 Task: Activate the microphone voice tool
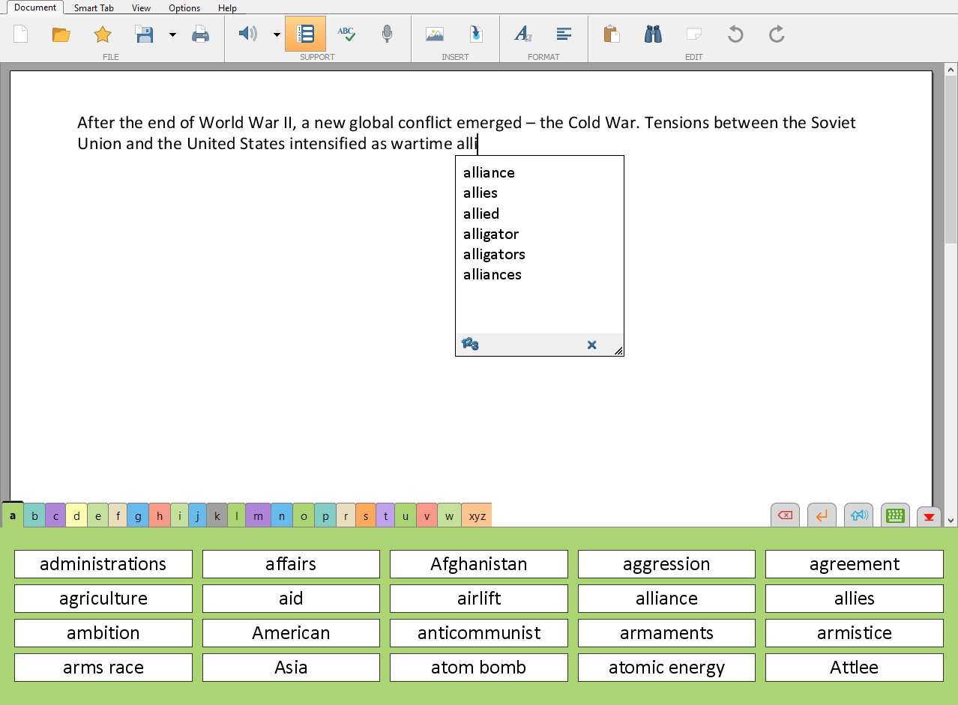point(387,34)
